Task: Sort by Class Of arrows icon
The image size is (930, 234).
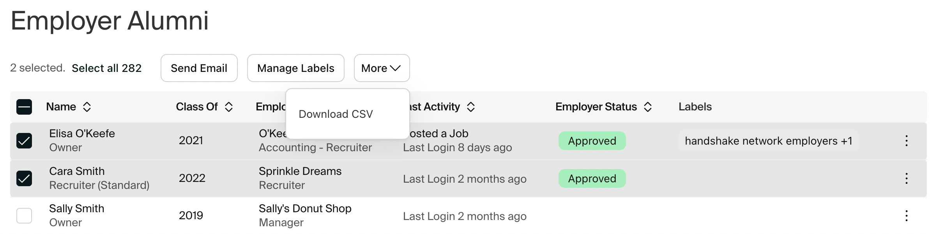Action: (229, 107)
